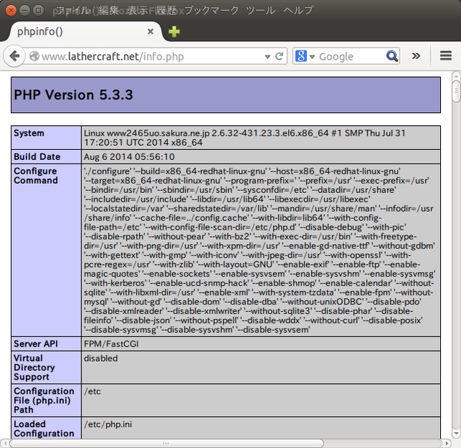The height and width of the screenshot is (448, 461).
Task: Click the Configuration File (php.ini) Path label
Action: click(44, 400)
